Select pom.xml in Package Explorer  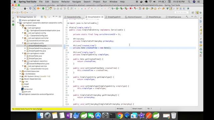point(27,92)
